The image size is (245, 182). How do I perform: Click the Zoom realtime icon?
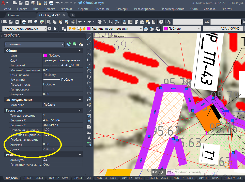[105, 22]
